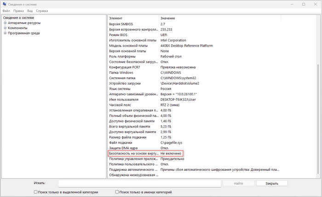Enable 'Поиск только в выделенной категории' checkbox

(36, 192)
